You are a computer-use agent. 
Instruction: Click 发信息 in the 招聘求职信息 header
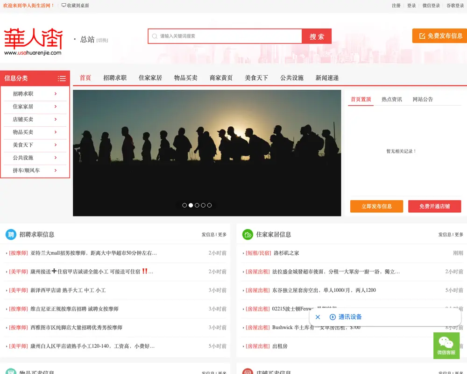point(208,235)
